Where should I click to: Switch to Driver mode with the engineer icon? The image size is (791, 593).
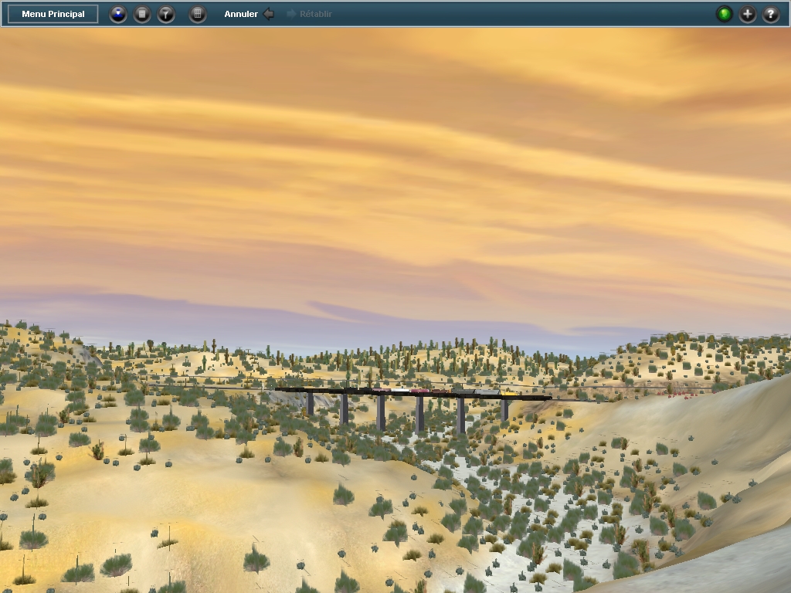[x=118, y=14]
